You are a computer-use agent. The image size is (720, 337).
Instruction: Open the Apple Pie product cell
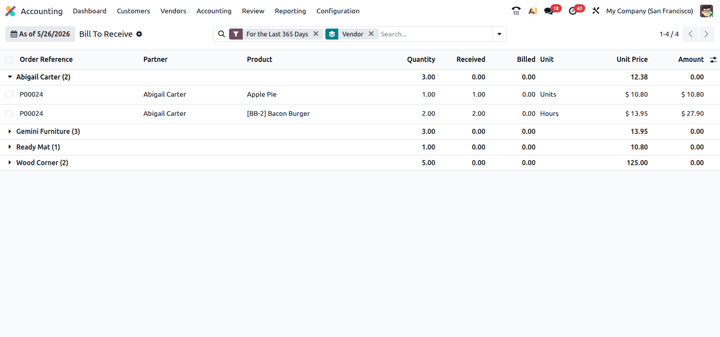(x=262, y=94)
